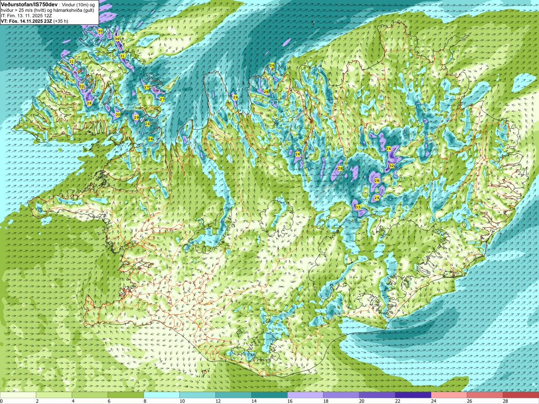Click the yellow gust marker labeled 36
This screenshot has width=539, height=404.
click(x=117, y=39)
